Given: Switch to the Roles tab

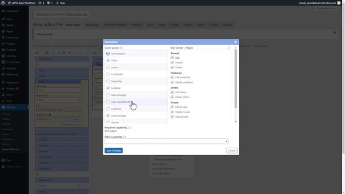Looking at the screenshot, I should pyautogui.click(x=162, y=25).
